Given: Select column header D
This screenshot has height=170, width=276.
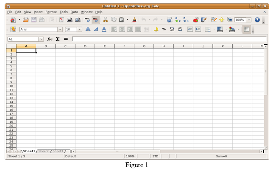Looking at the screenshot, I should click(x=85, y=46).
